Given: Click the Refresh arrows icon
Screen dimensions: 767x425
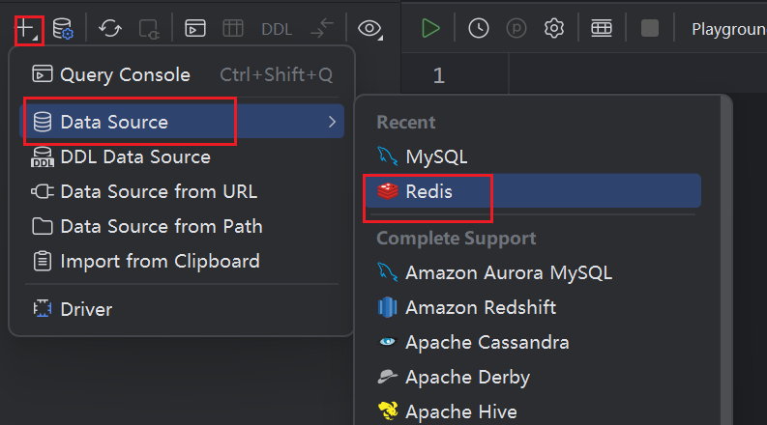Looking at the screenshot, I should [x=110, y=28].
